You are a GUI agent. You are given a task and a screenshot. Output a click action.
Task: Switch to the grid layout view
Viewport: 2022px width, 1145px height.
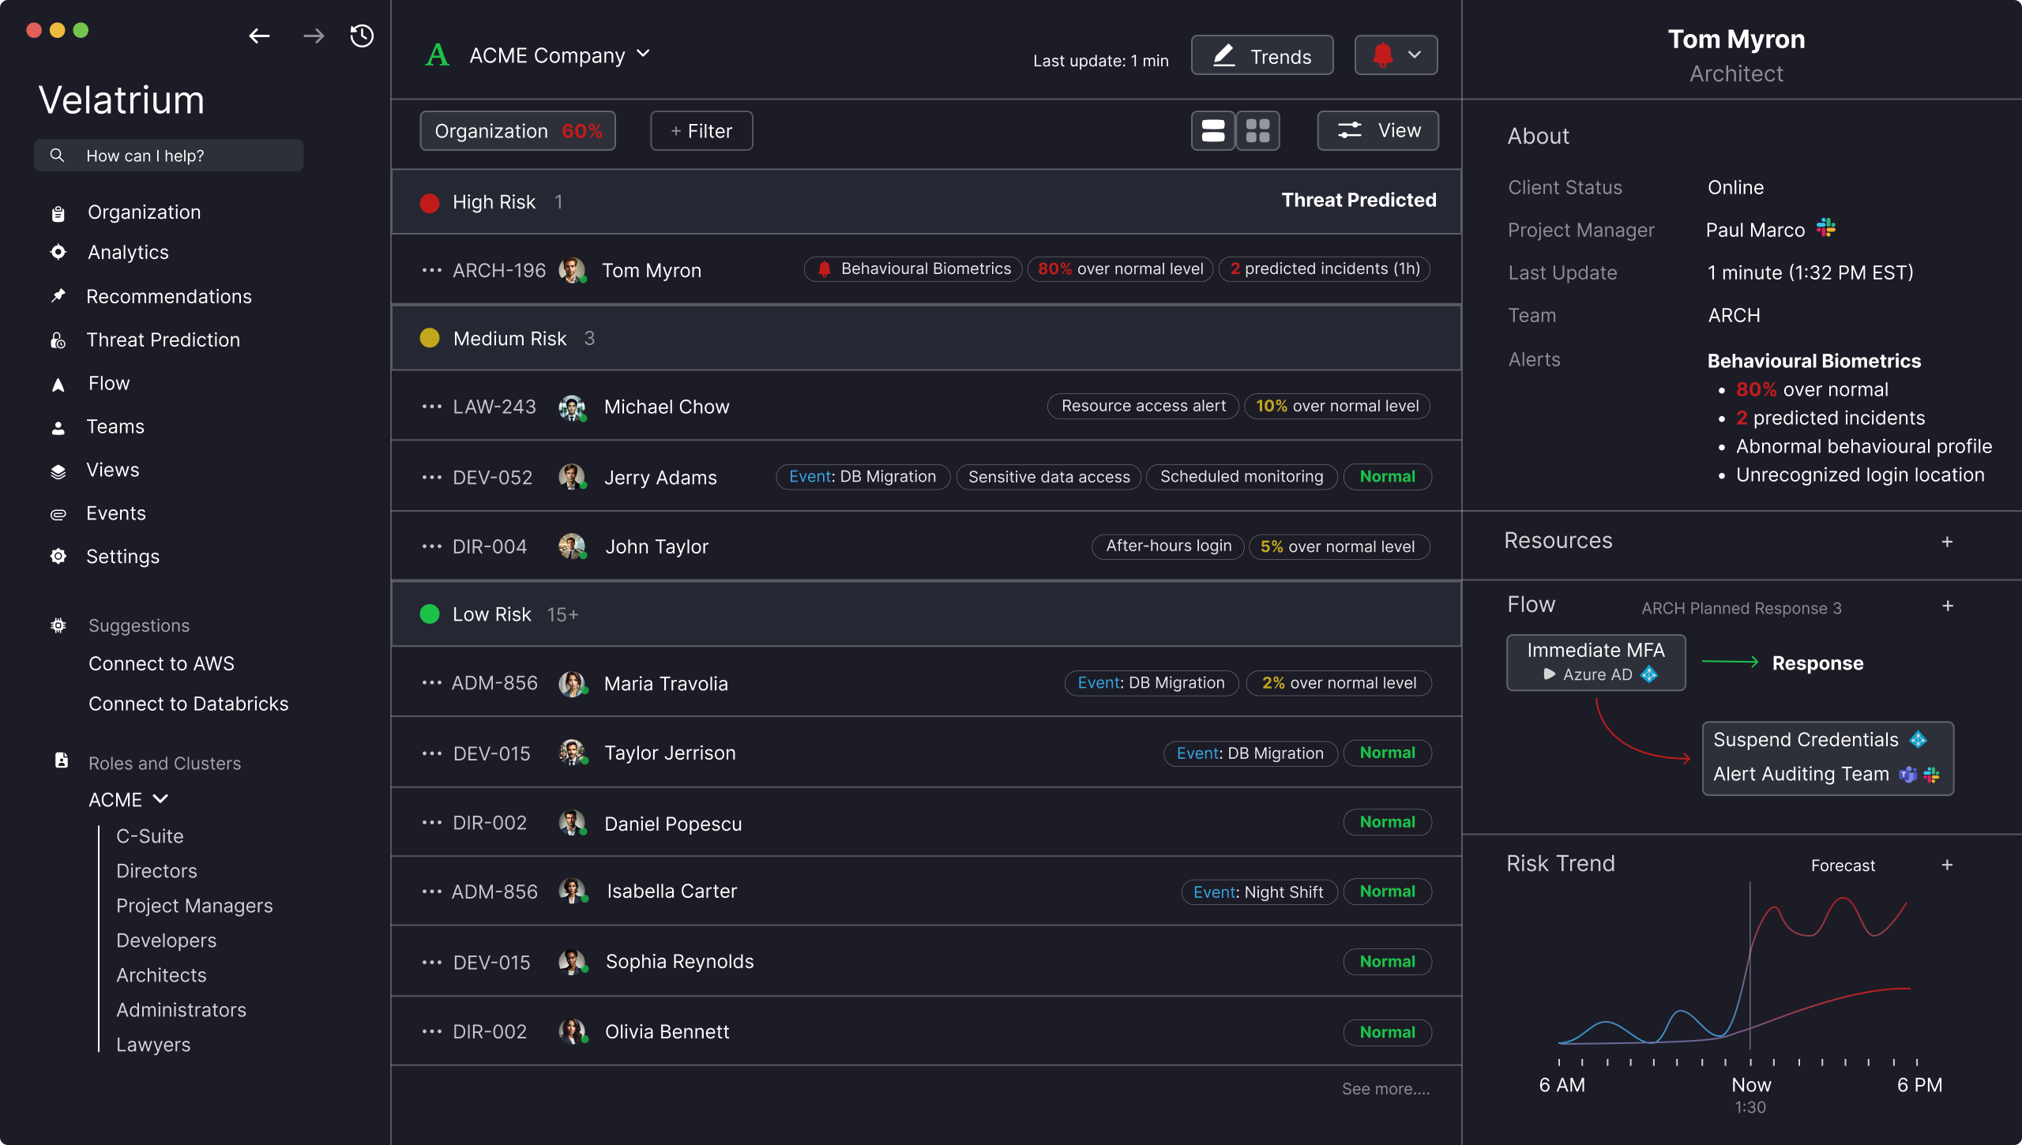tap(1257, 130)
